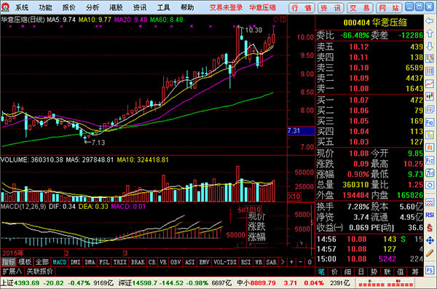Expand more indicators with the right chevron
The width and height of the screenshot is (437, 289).
pyautogui.click(x=283, y=262)
